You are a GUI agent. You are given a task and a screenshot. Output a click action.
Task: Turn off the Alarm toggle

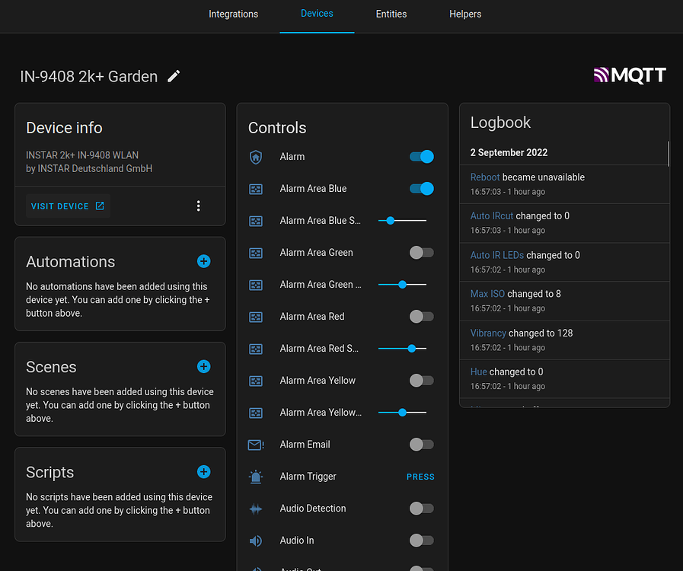click(x=421, y=157)
